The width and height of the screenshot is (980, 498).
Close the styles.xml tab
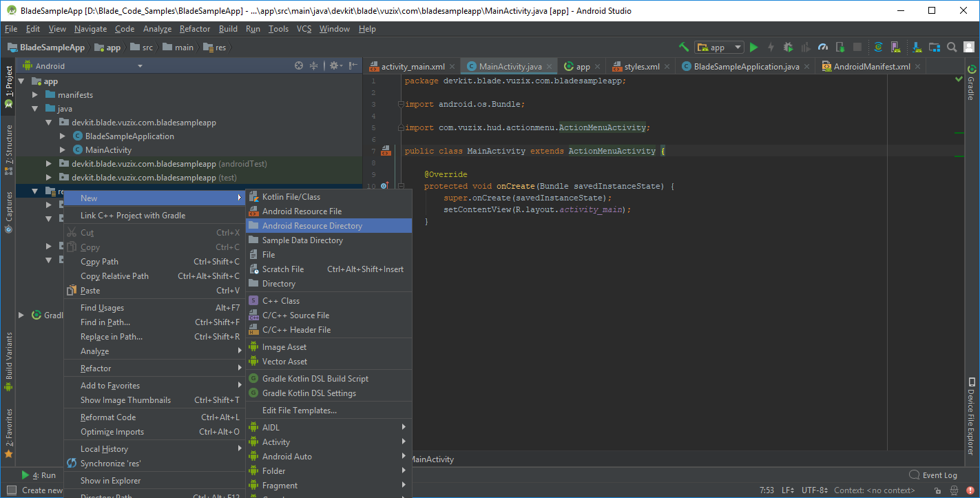click(x=667, y=67)
